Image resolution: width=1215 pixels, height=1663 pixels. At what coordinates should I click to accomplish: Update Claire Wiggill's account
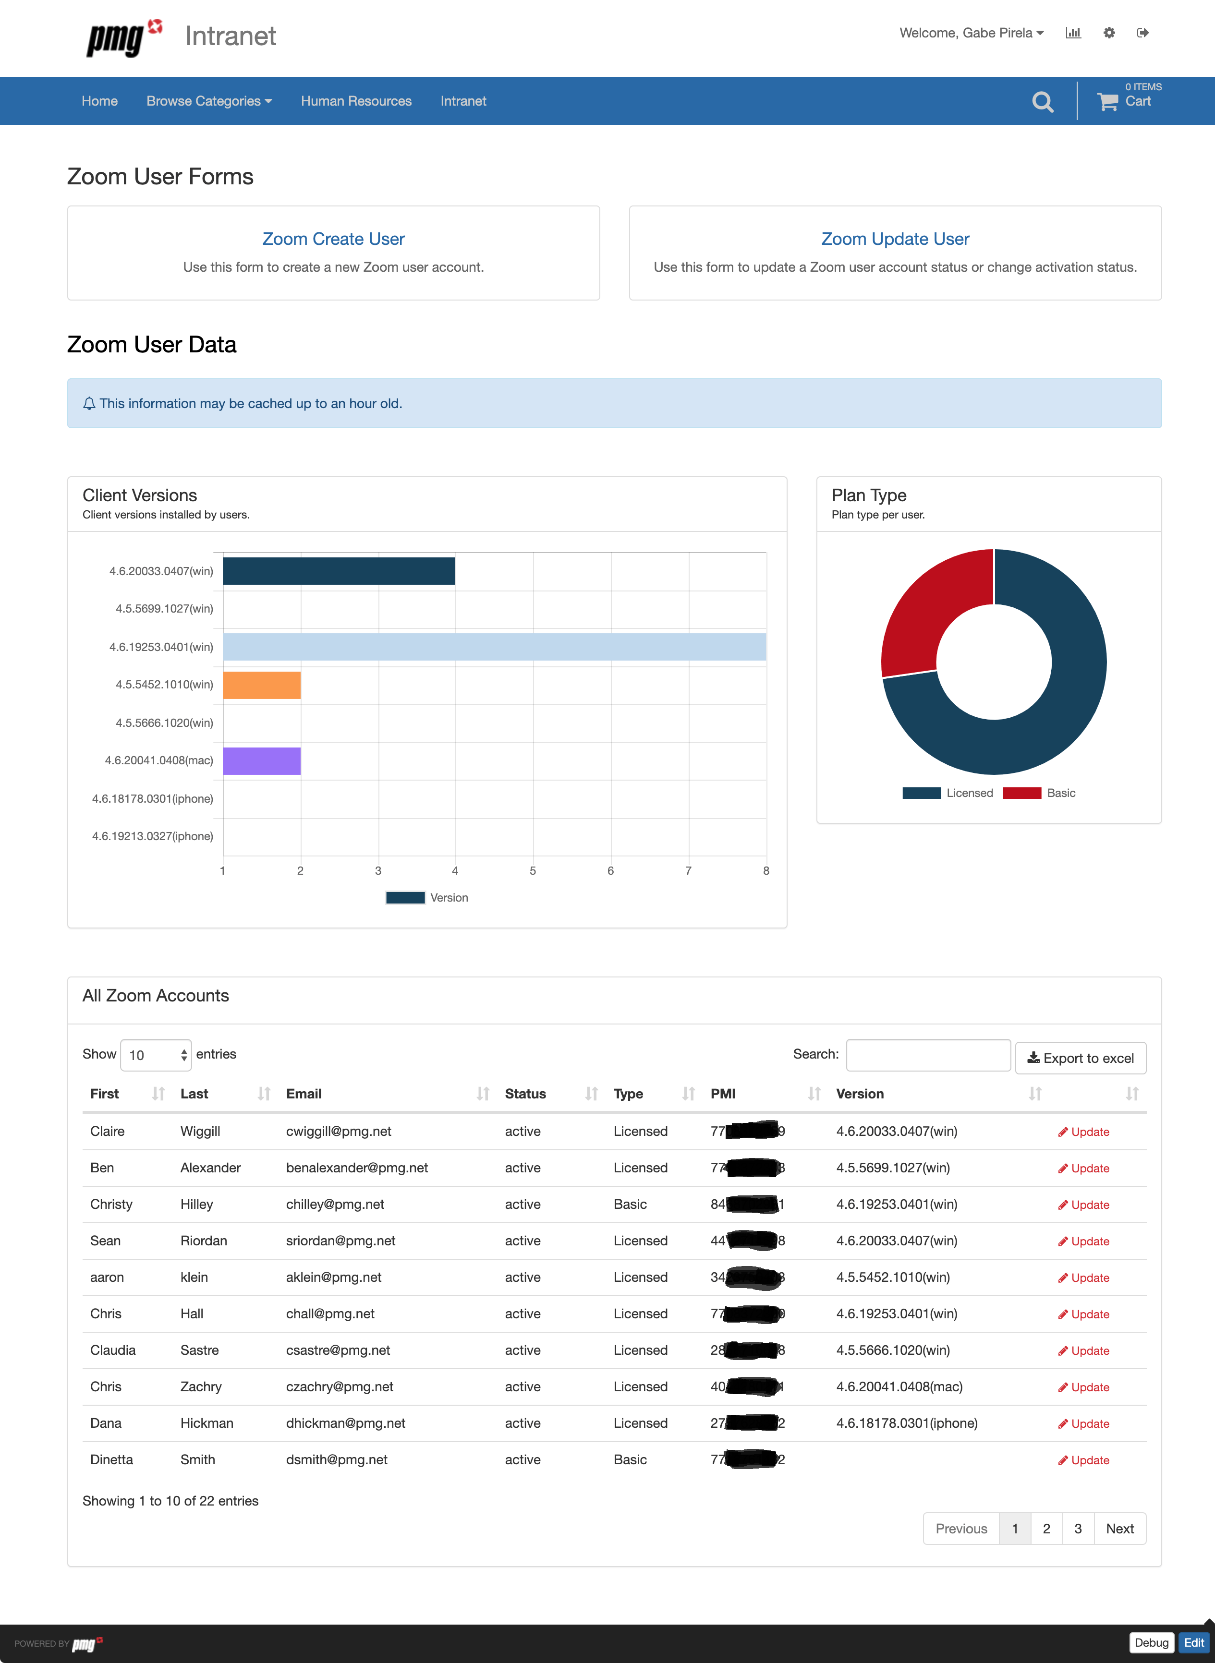pyautogui.click(x=1083, y=1132)
